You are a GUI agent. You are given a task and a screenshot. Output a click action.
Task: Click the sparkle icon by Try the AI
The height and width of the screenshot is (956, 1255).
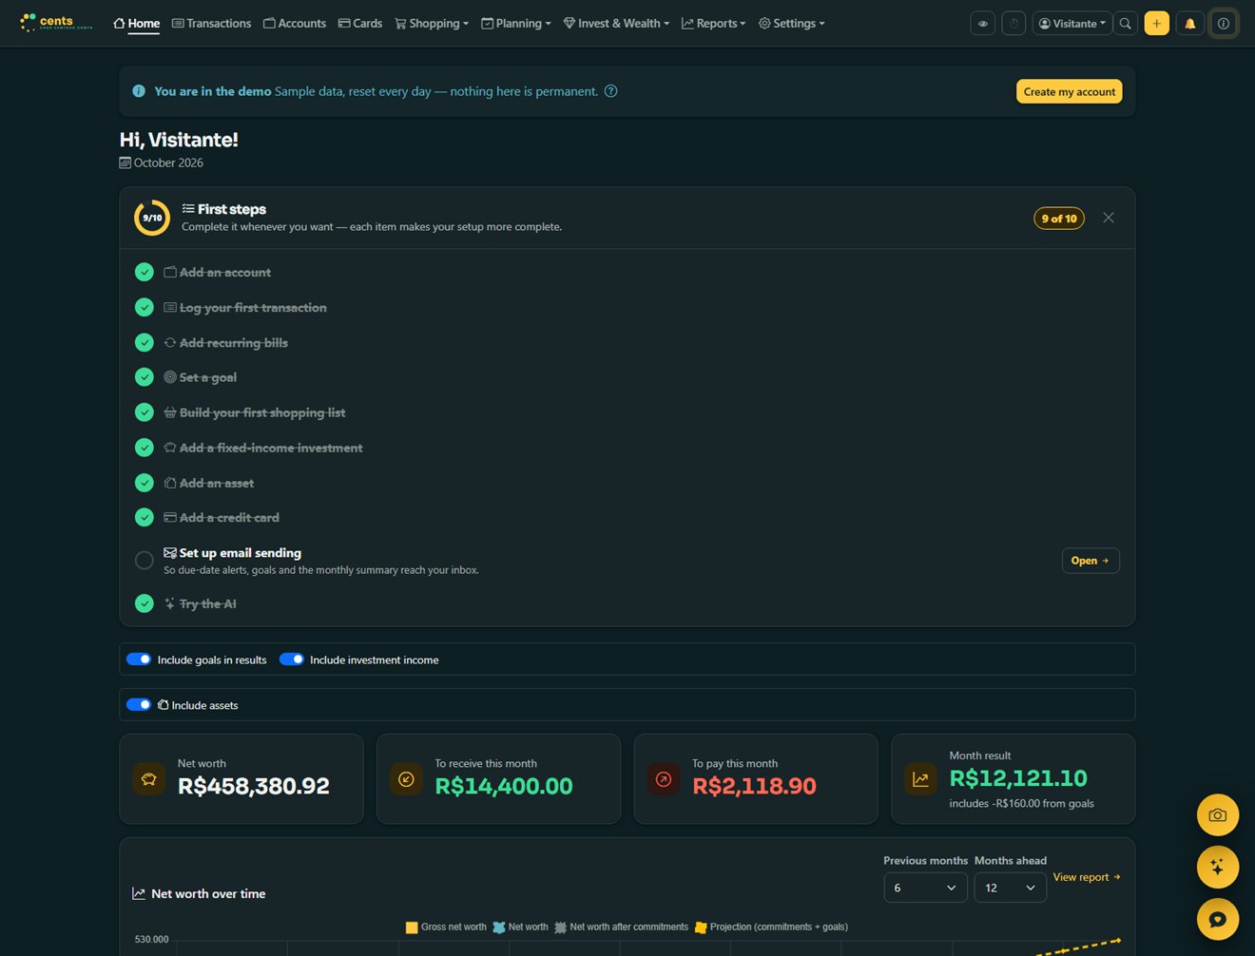(x=170, y=603)
